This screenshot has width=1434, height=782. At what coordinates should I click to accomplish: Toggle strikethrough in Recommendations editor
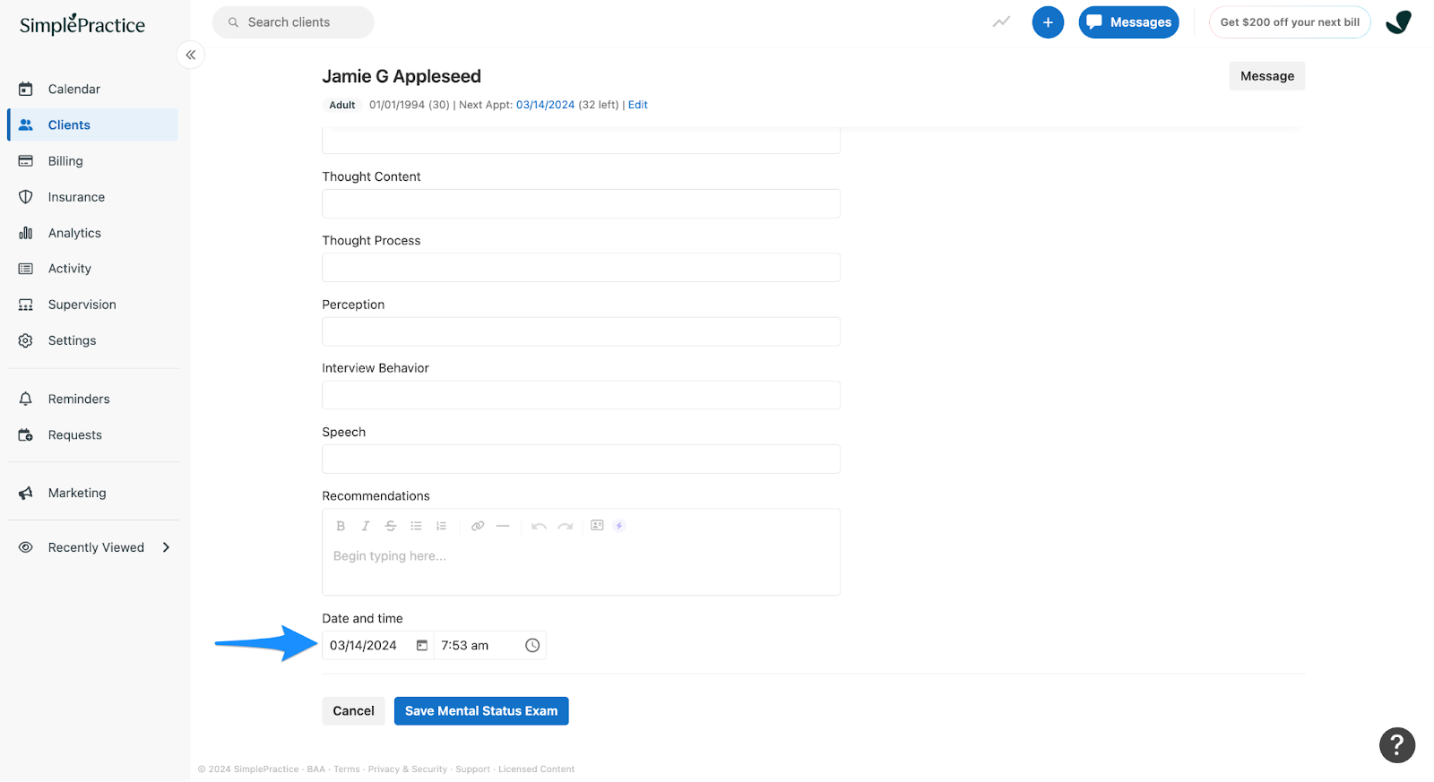point(391,526)
